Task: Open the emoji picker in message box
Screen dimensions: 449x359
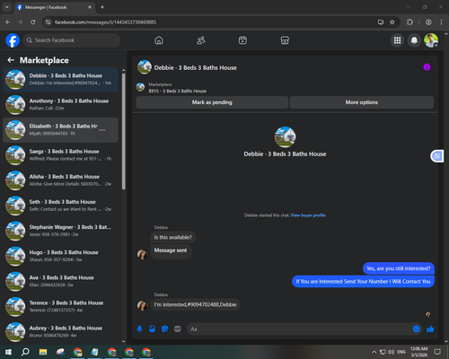Action: click(416, 329)
